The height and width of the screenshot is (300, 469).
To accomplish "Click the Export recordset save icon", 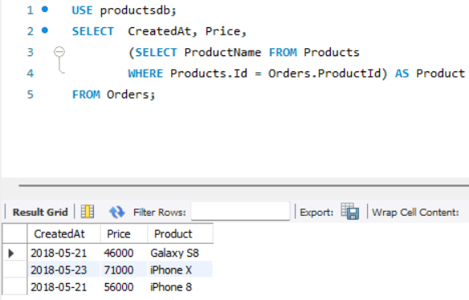I will pos(349,212).
